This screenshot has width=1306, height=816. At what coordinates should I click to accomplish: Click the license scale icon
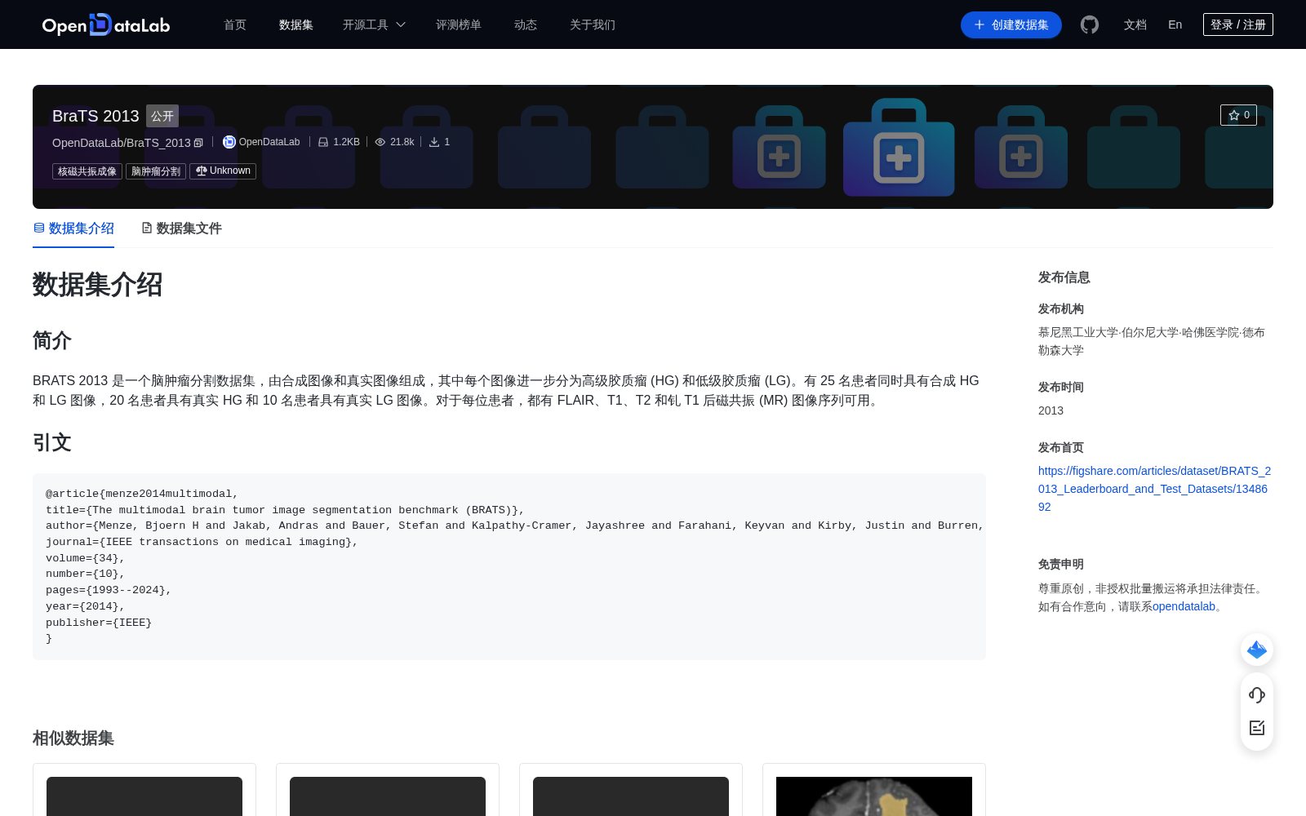click(202, 171)
